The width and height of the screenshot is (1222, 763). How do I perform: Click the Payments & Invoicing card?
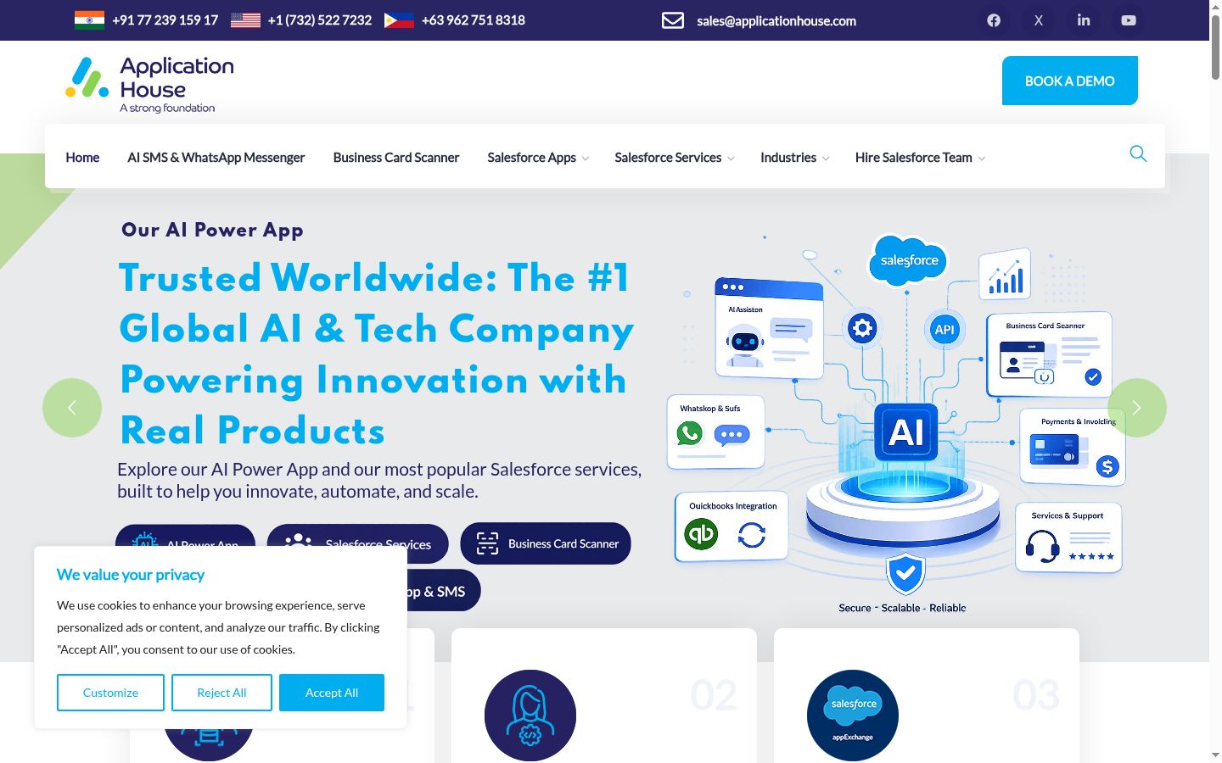[x=1073, y=447]
